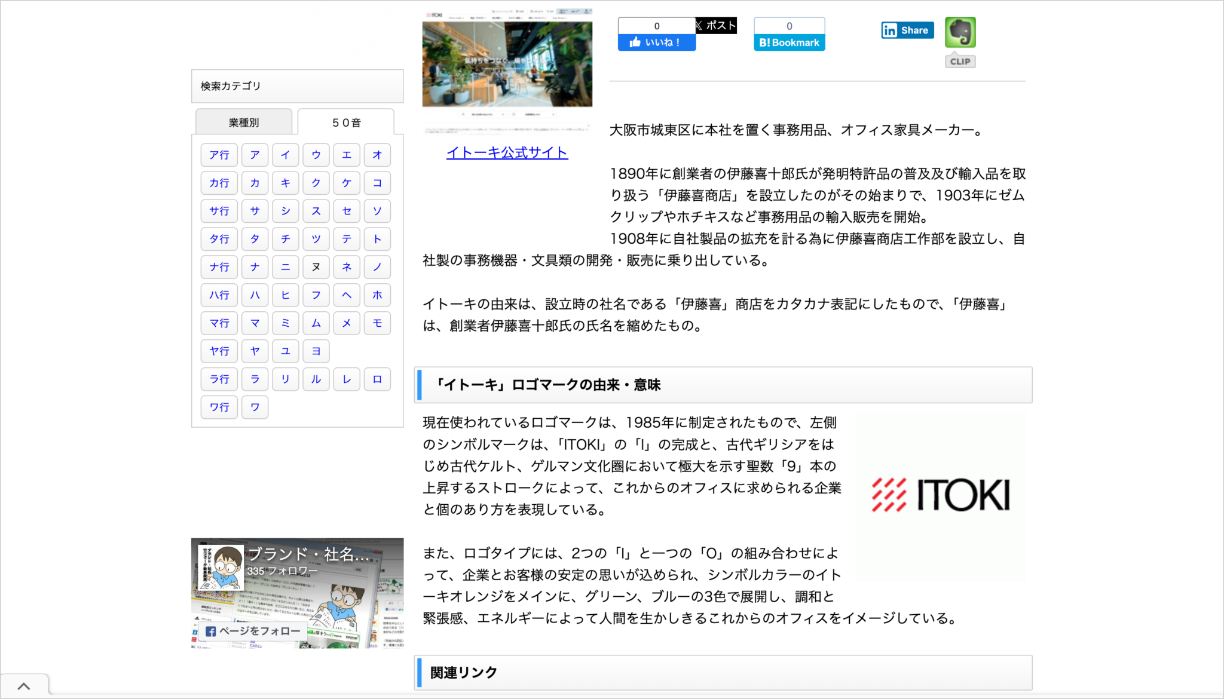The width and height of the screenshot is (1224, 699).
Task: Bookmark the page with Hatena B!
Action: tap(789, 42)
